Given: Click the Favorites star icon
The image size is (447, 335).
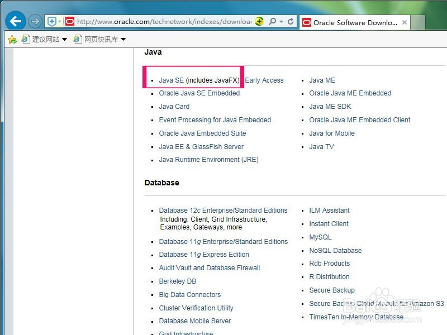Looking at the screenshot, I should click(x=12, y=39).
